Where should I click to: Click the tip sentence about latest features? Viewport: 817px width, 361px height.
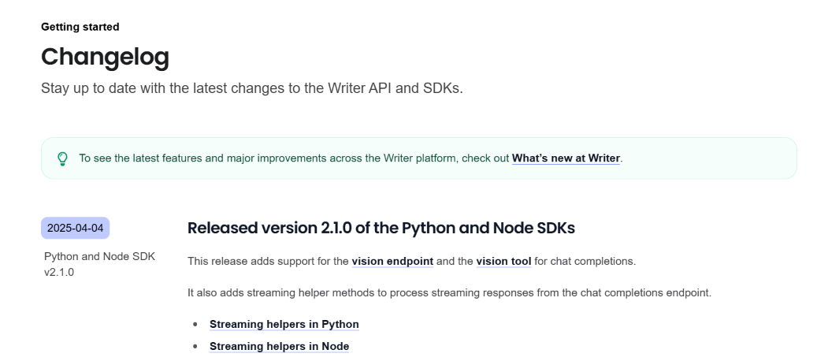(351, 158)
